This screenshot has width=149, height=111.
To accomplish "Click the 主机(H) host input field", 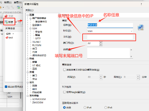I will (x=110, y=37).
